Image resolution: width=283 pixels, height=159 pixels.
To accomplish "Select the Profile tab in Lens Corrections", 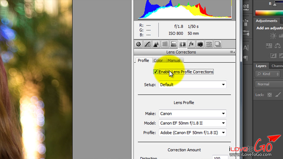I will click(x=143, y=60).
